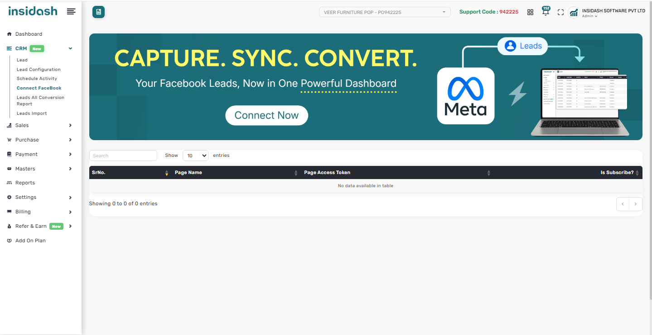Go to next page of table
Screen dimensions: 652x335
click(x=635, y=204)
